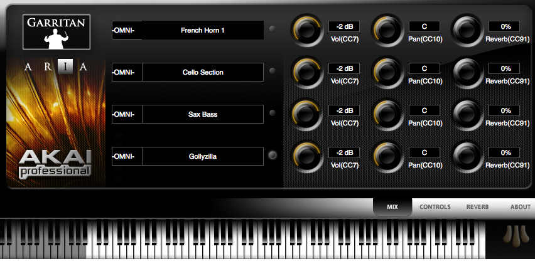Click the 0% reverb field for Sax Bass

pyautogui.click(x=504, y=110)
